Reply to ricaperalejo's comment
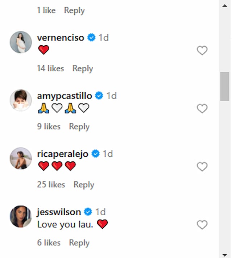This screenshot has height=258, width=232. tap(84, 185)
